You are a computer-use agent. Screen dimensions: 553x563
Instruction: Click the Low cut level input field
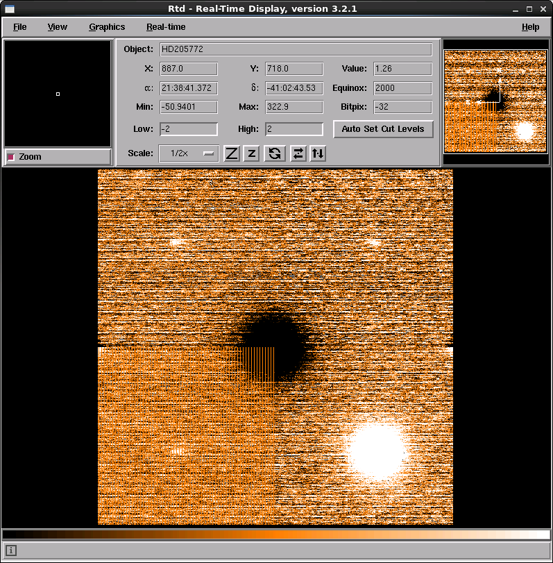tap(188, 129)
